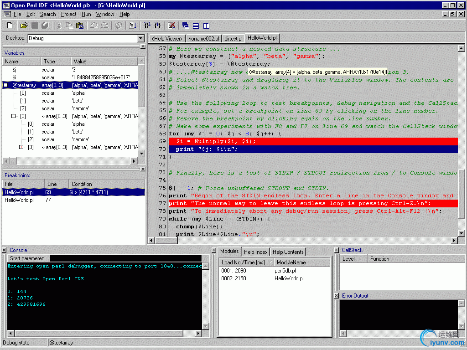Expand the deepest [3] node with plus sign

point(21,147)
